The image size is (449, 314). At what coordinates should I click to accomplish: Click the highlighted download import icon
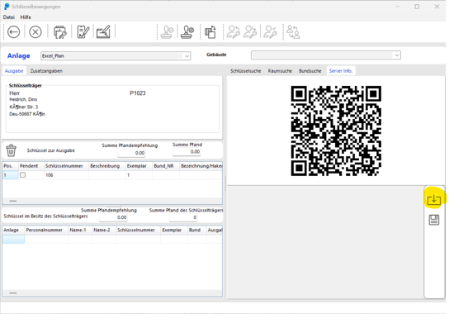click(434, 199)
